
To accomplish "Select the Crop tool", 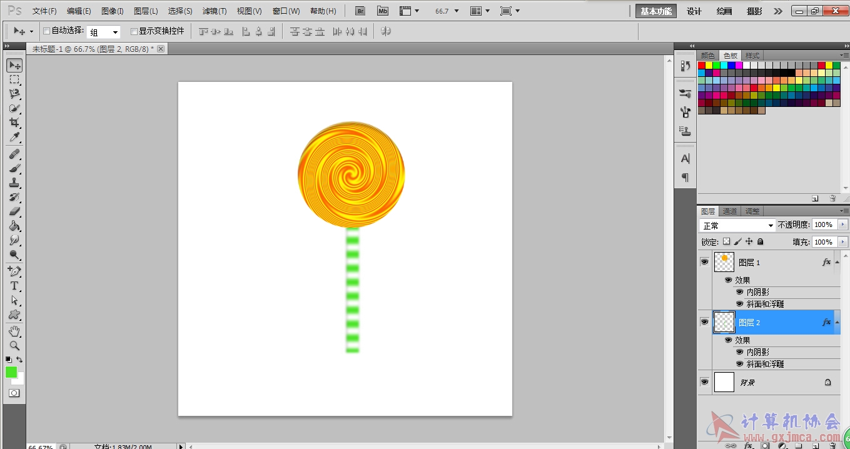I will coord(14,123).
